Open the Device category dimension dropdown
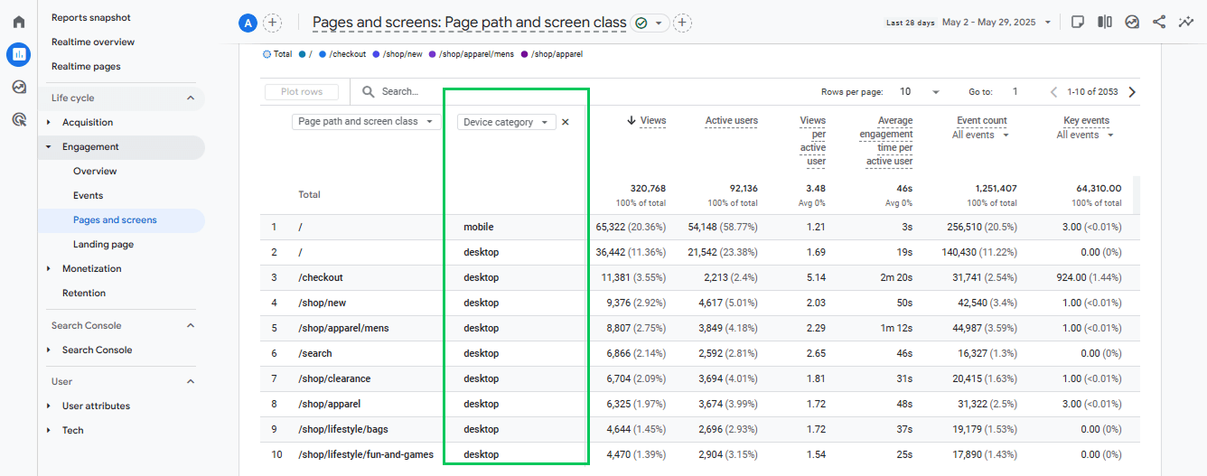 click(x=507, y=122)
